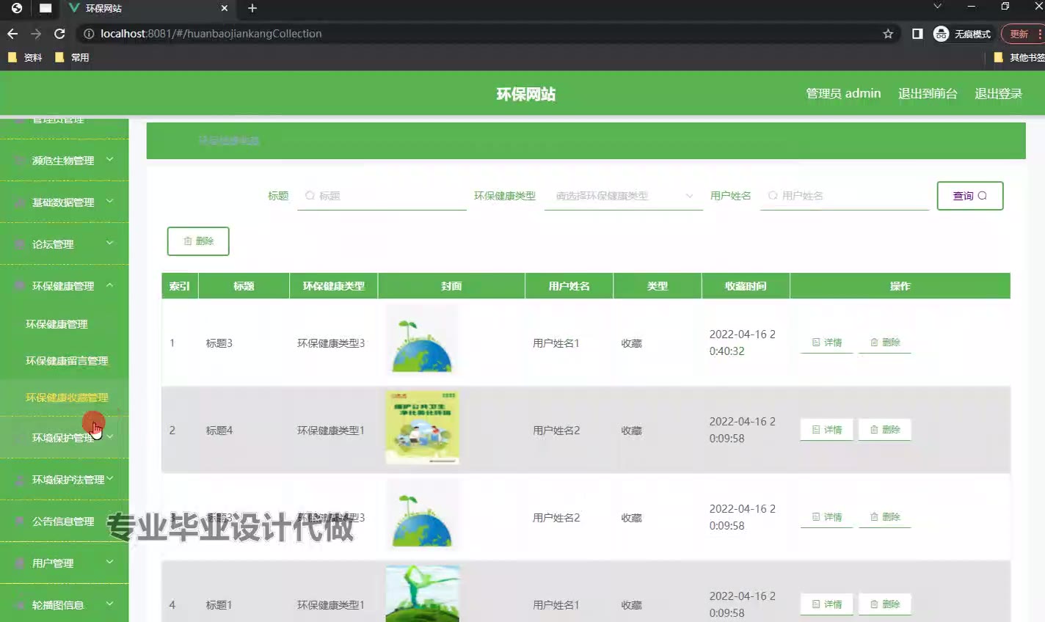The height and width of the screenshot is (622, 1045).
Task: Open 详情 for row 4 标题1
Action: [x=827, y=604]
